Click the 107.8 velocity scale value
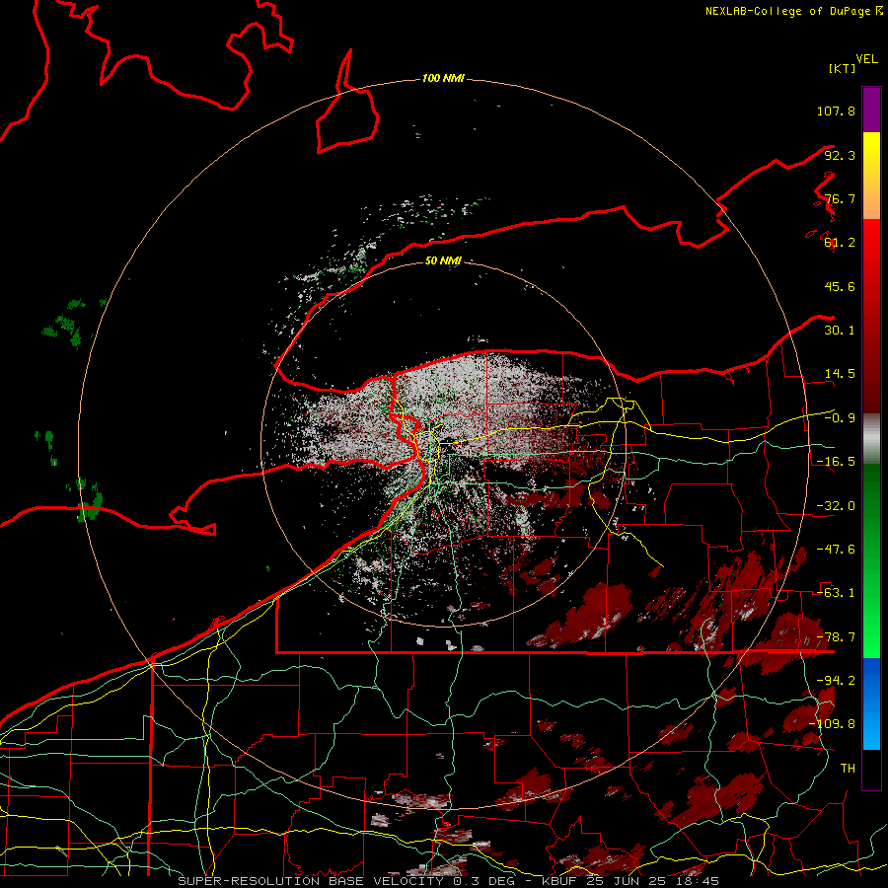 click(x=836, y=111)
